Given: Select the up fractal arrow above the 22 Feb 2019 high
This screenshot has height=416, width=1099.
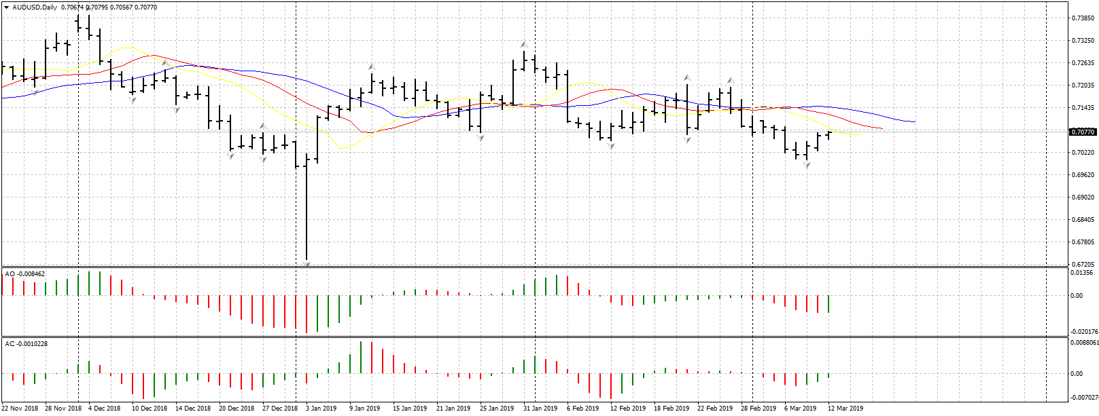Looking at the screenshot, I should (x=731, y=80).
